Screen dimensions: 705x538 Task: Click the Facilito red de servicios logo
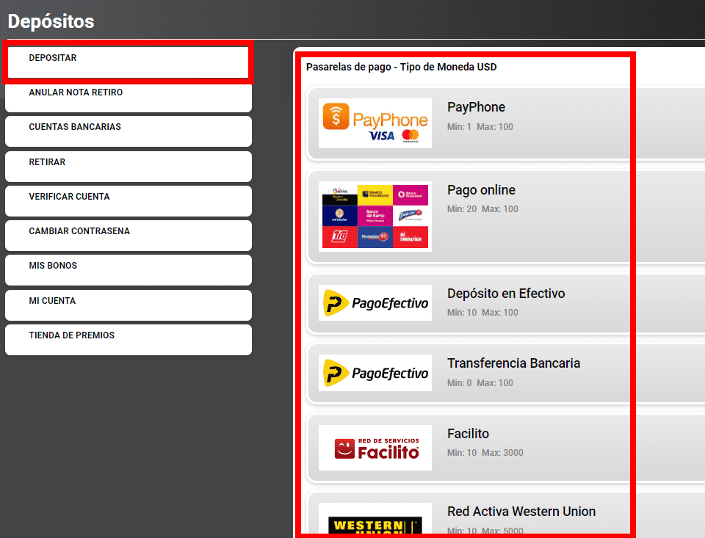[375, 448]
